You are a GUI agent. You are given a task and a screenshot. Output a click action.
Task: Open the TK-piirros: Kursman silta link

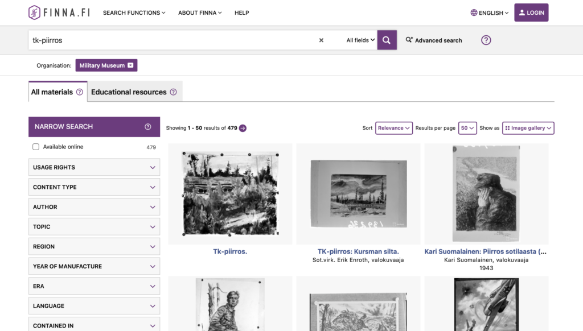pos(358,251)
